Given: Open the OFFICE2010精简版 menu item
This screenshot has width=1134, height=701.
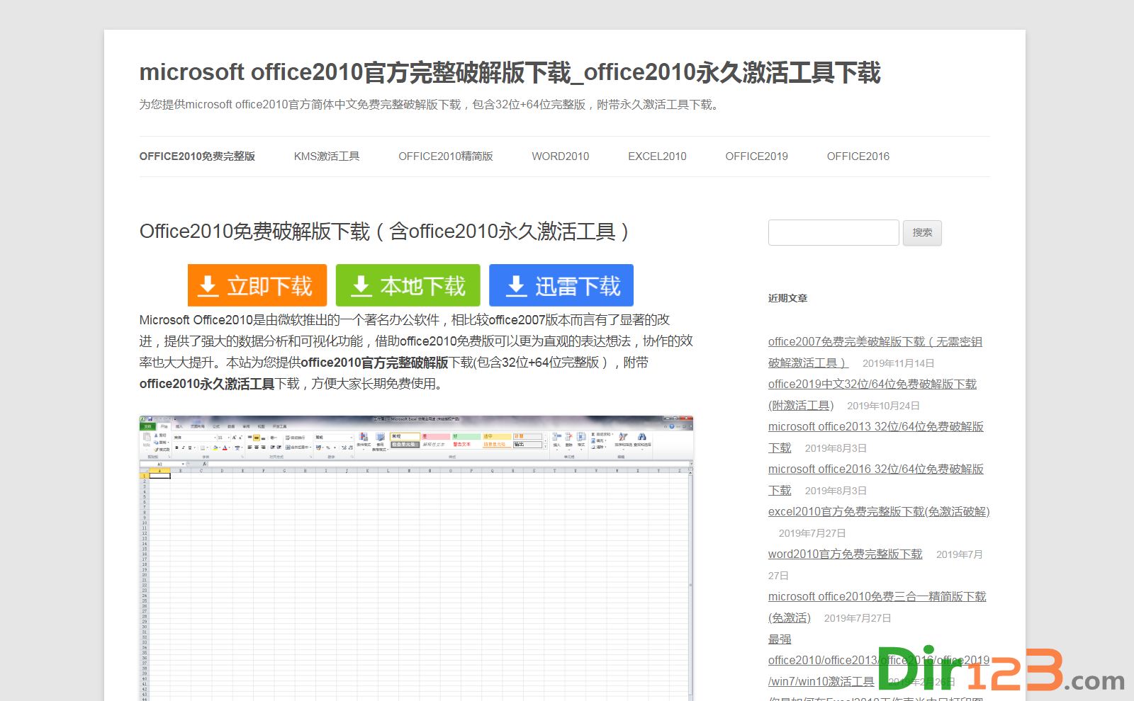Looking at the screenshot, I should (x=446, y=156).
